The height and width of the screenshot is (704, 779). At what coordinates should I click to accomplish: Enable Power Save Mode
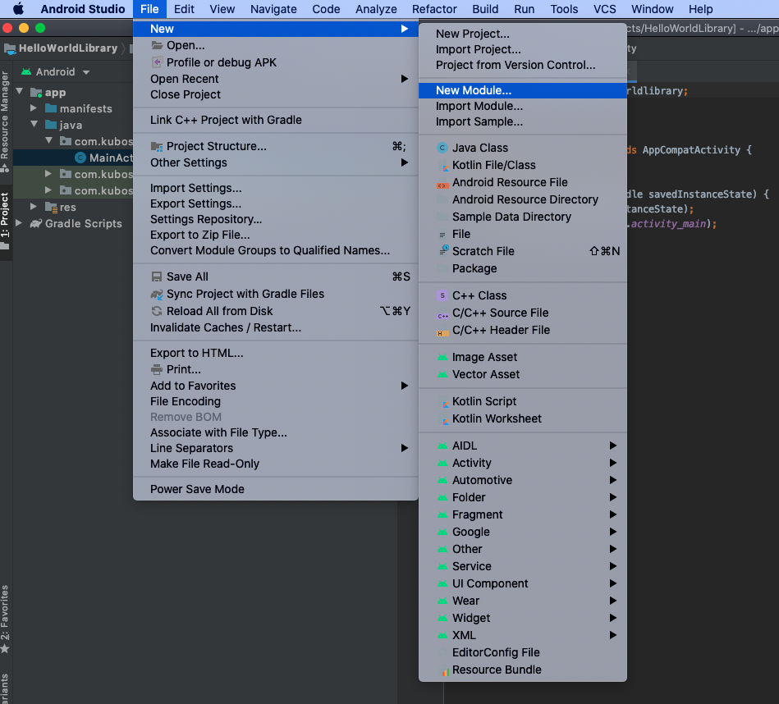coord(276,490)
